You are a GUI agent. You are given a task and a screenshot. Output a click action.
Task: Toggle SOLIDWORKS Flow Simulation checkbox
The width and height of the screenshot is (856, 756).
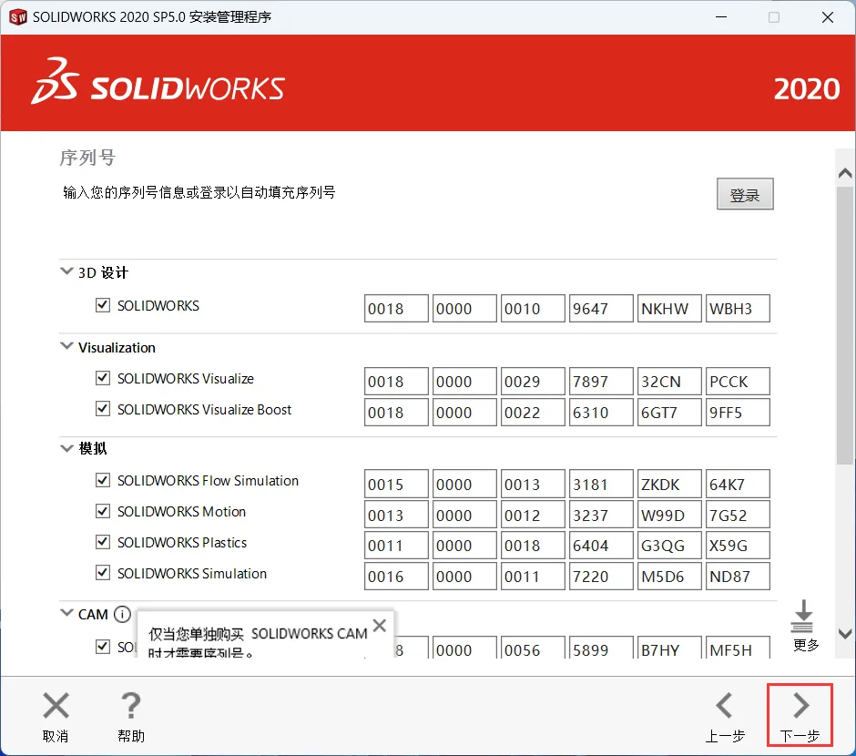tap(103, 480)
